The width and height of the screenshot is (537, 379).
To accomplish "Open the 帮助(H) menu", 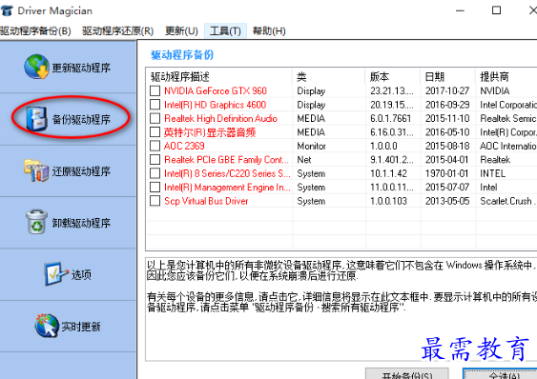I will [269, 31].
